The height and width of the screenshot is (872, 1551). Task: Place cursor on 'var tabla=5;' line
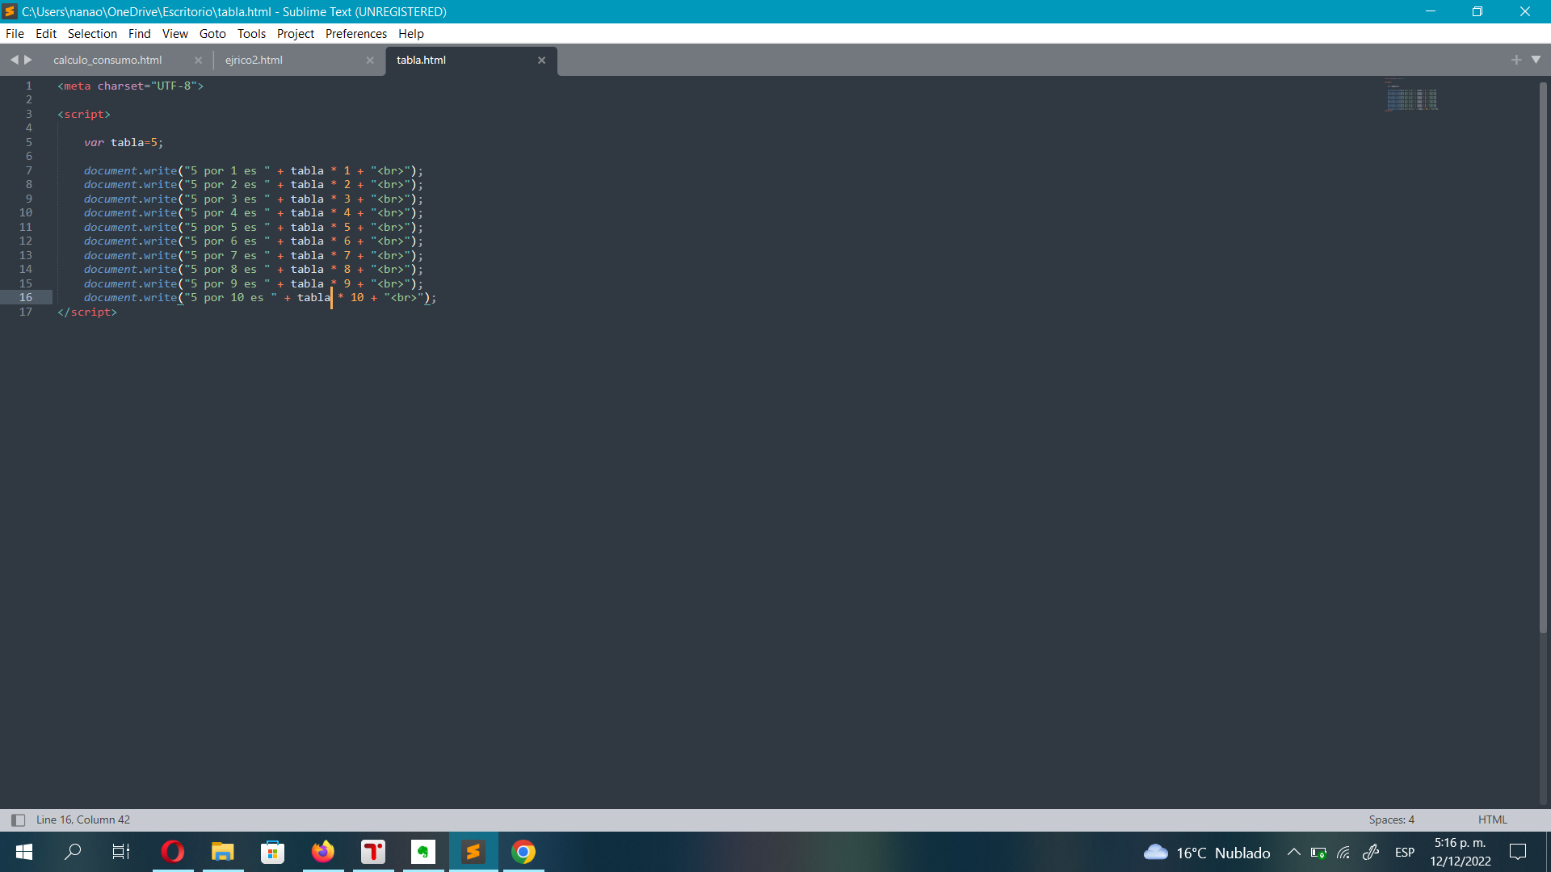124,142
